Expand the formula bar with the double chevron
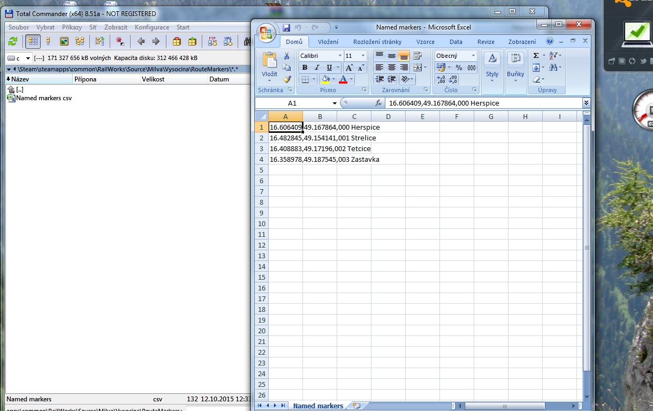Viewport: 653px width, 411px height. (586, 103)
